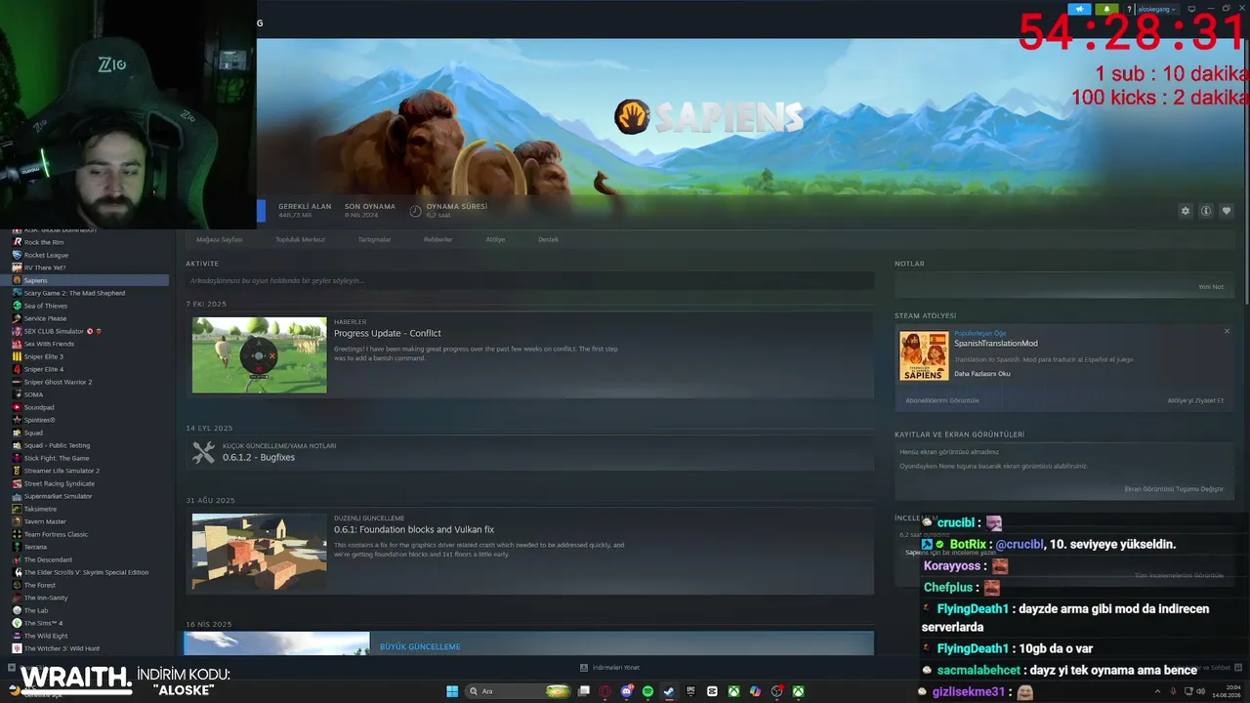Select The Sims 4 in library
The height and width of the screenshot is (703, 1250).
tap(43, 623)
